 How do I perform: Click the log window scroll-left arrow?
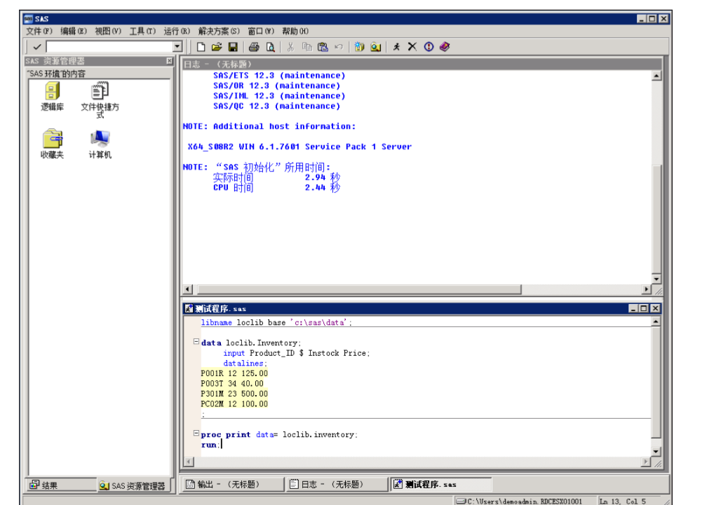tap(188, 289)
